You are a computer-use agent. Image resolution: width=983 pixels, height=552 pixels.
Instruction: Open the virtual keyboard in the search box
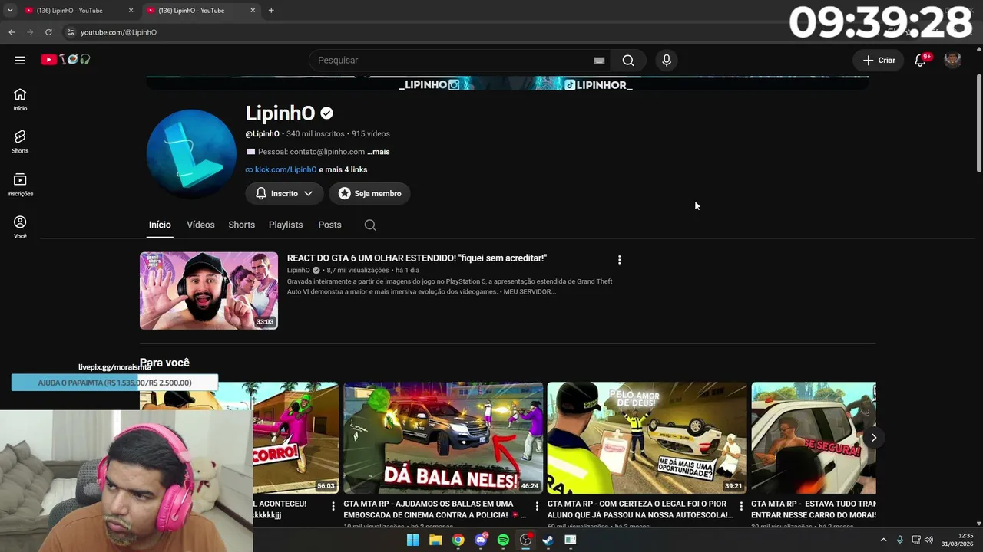tap(599, 61)
